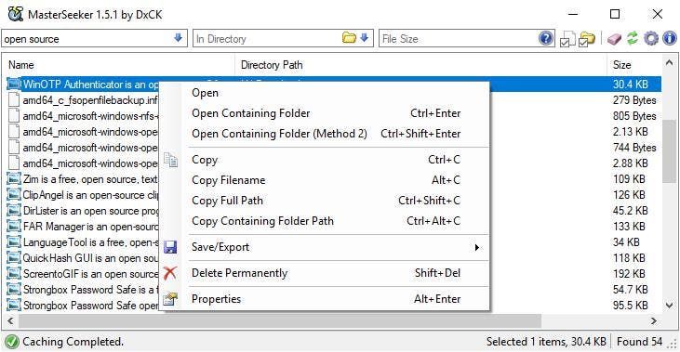Click the folder browse icon in Directory field

[x=349, y=38]
